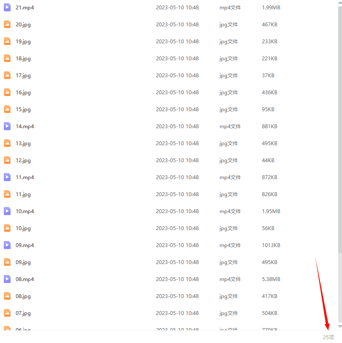
Task: Open the 18.jpg file name
Action: click(x=23, y=59)
